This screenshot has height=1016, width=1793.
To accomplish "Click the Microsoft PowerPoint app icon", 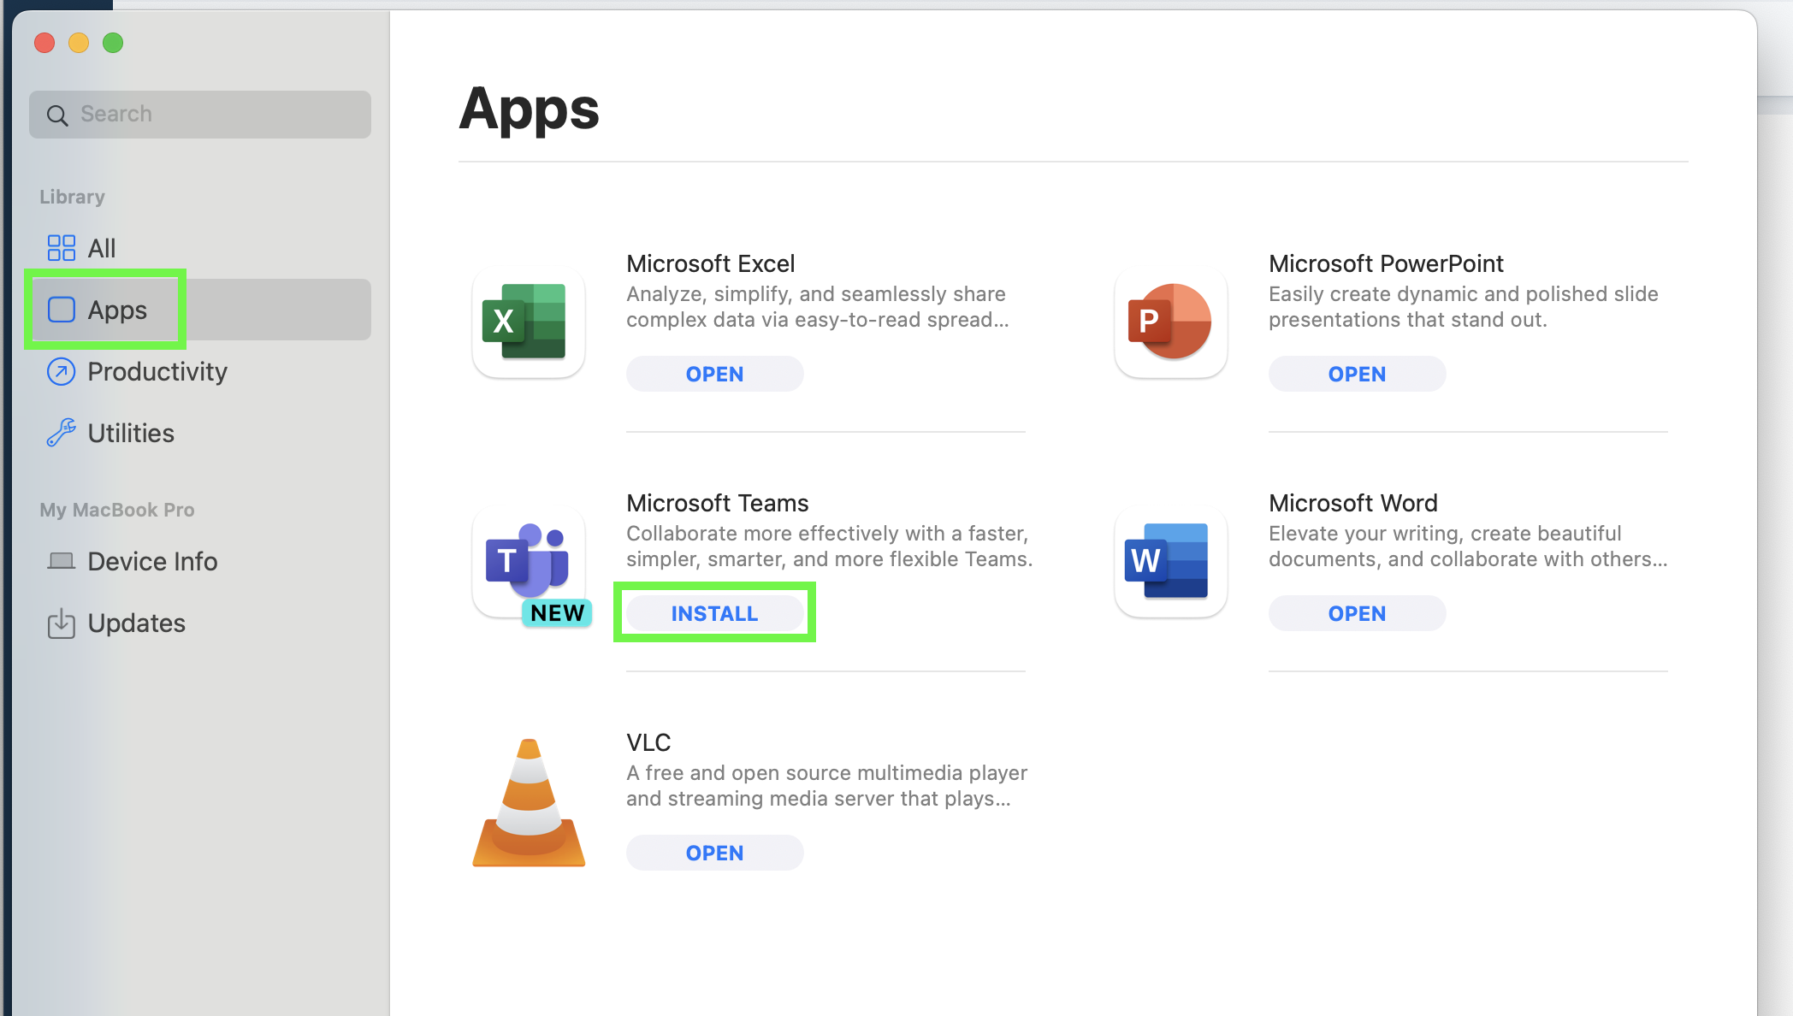I will (1170, 322).
